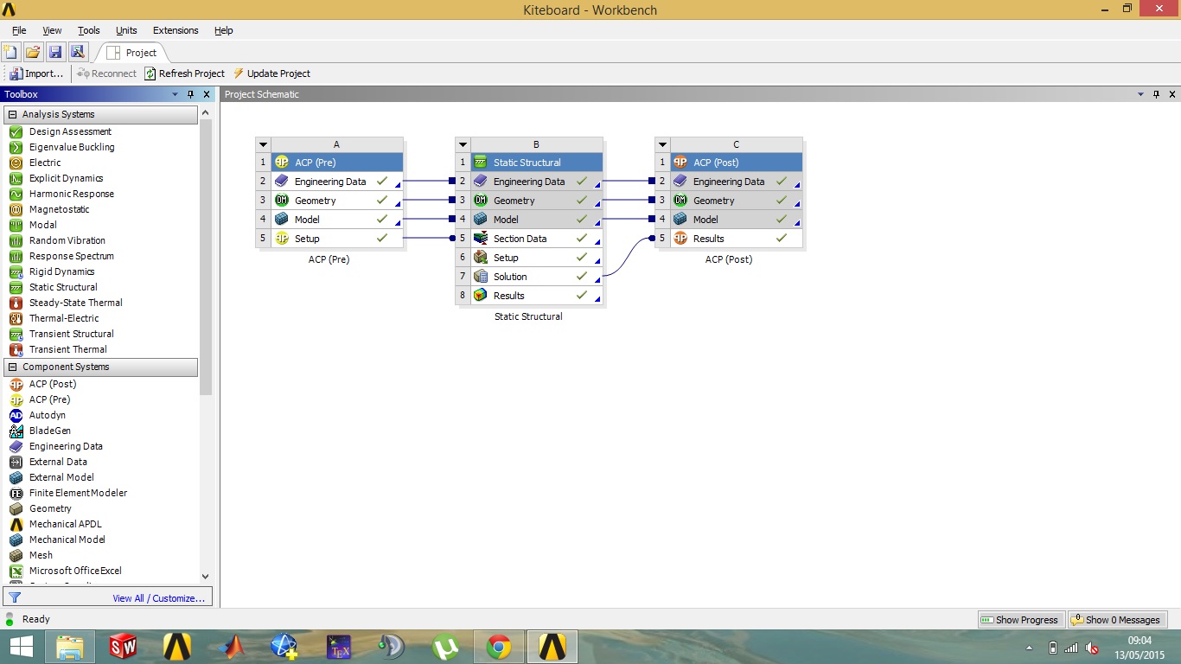Click the Toolbox scrollbar up arrow
The height and width of the screenshot is (664, 1181).
coord(205,112)
